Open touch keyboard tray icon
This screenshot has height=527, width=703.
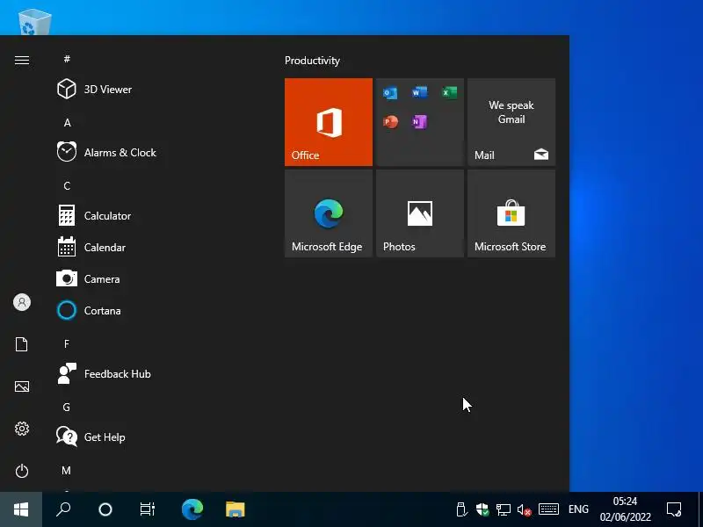pos(548,509)
